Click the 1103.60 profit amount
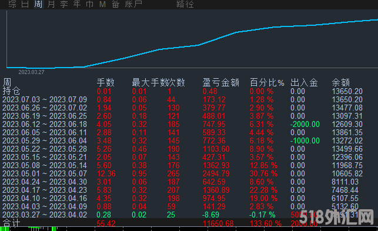 tap(216, 149)
